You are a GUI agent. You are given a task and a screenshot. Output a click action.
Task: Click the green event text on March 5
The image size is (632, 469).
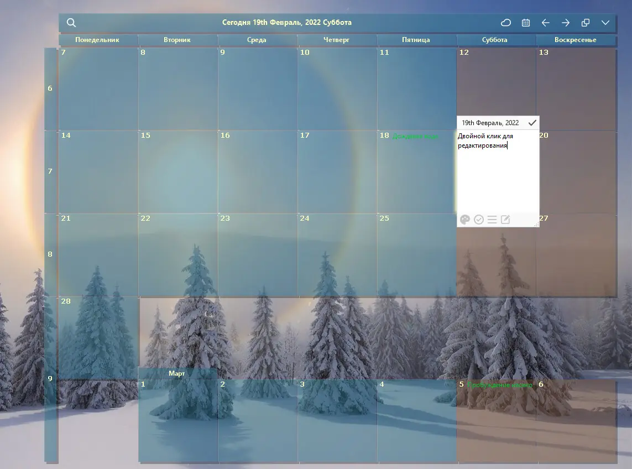click(500, 385)
